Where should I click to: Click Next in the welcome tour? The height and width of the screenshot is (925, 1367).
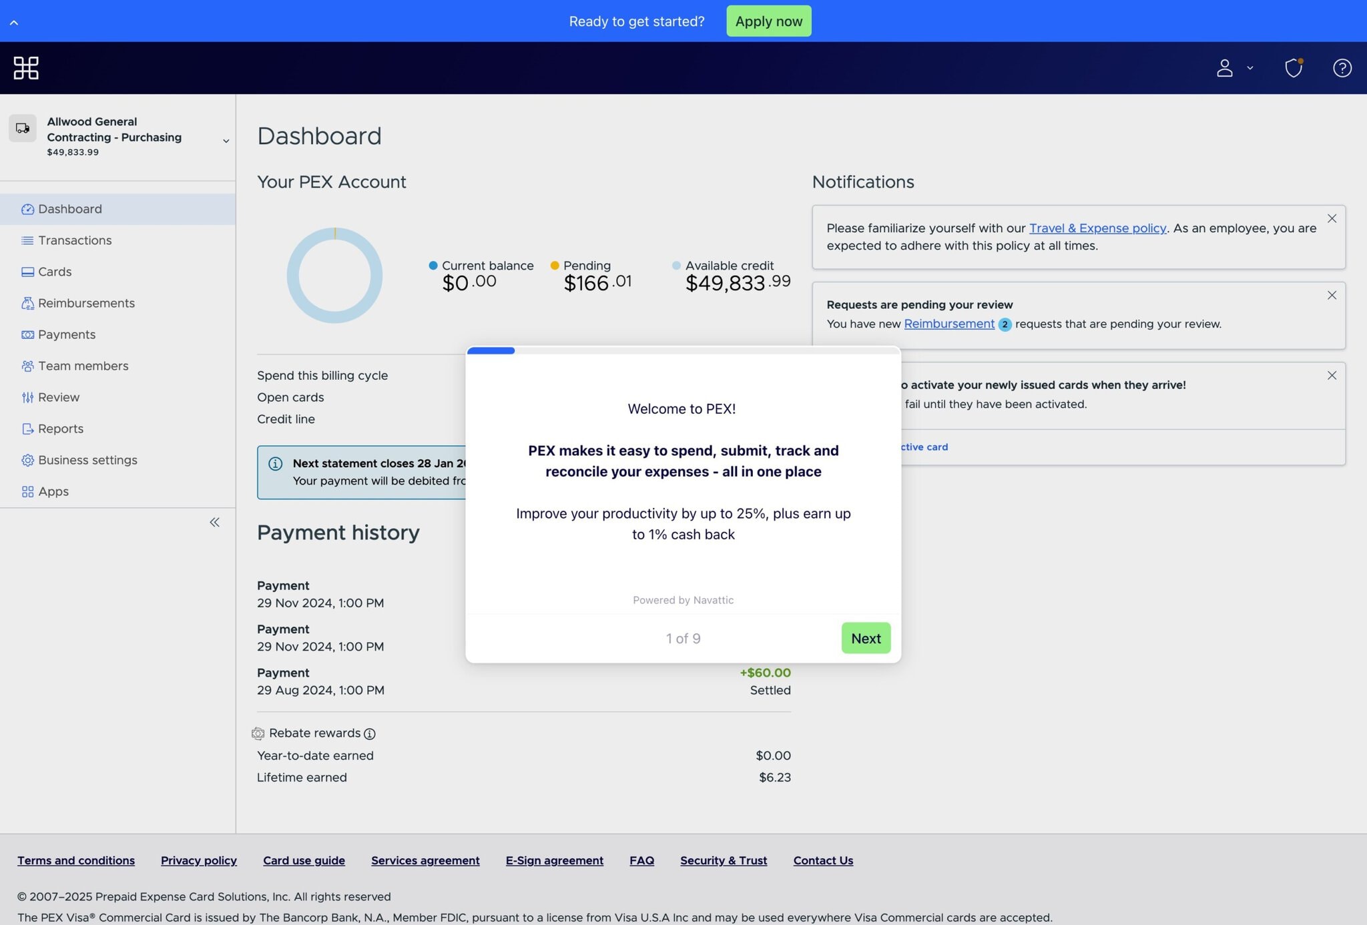pos(866,638)
